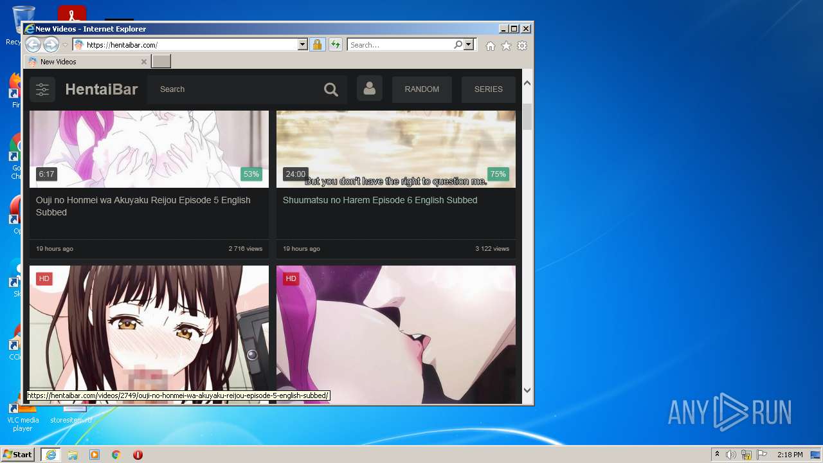Expand the address bar URL history dropdown
The height and width of the screenshot is (463, 823).
click(303, 44)
